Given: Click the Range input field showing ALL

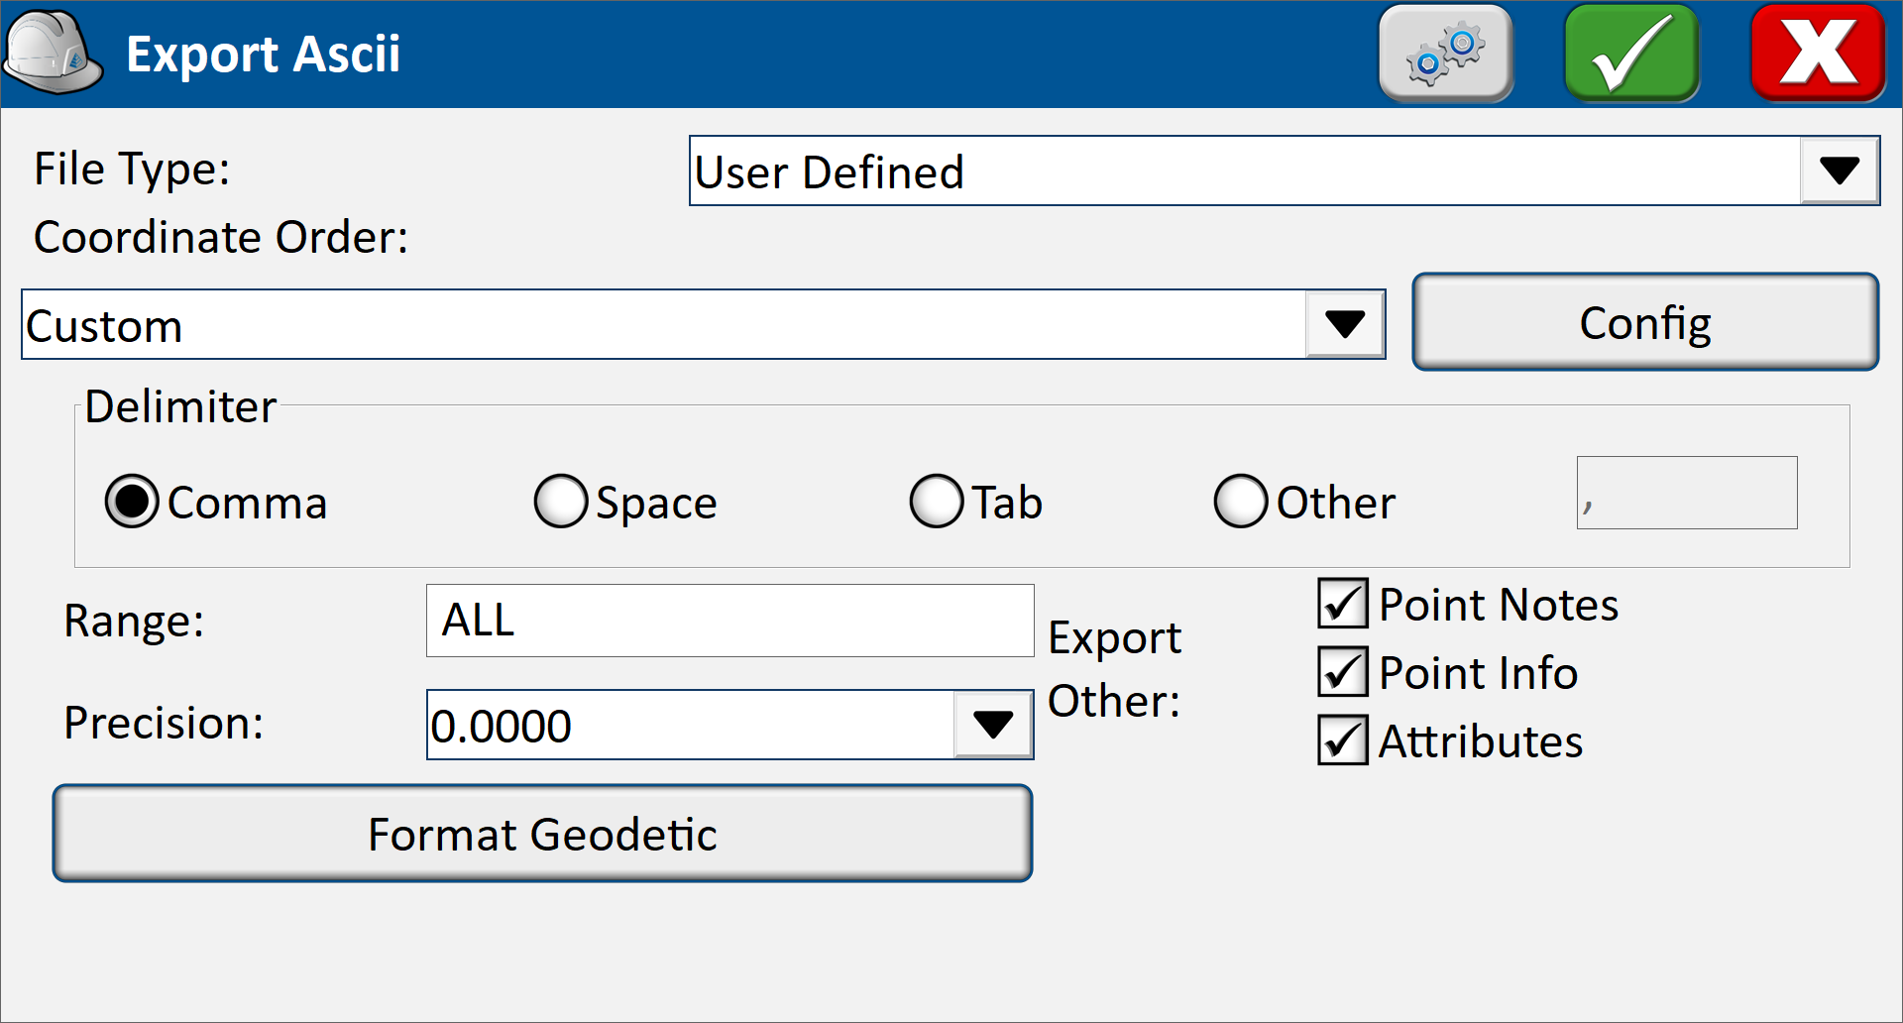Looking at the screenshot, I should pos(729,621).
